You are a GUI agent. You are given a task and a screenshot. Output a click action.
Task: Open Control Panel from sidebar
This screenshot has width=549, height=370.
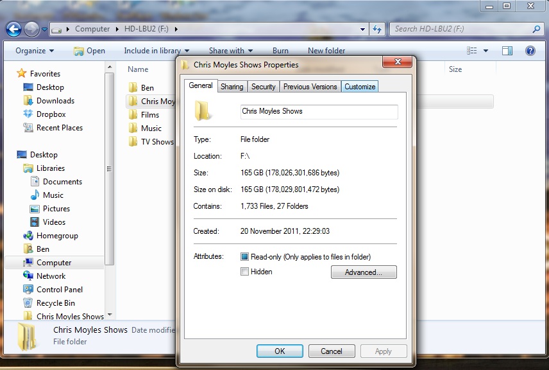pos(59,290)
